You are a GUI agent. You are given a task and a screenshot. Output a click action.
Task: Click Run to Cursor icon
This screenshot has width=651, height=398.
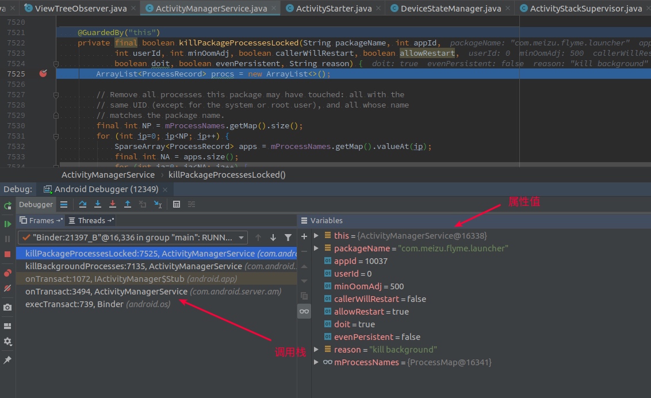coord(158,204)
